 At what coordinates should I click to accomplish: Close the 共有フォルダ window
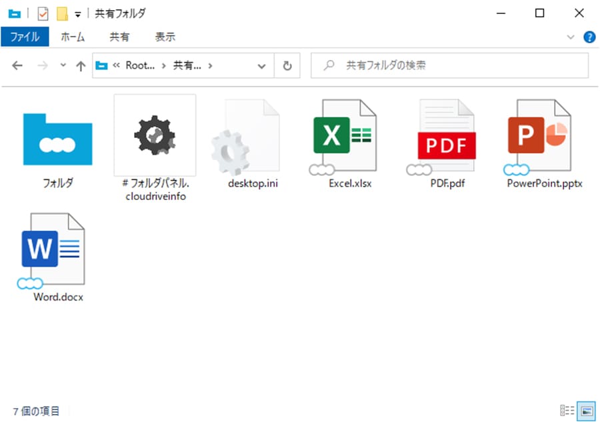(579, 13)
